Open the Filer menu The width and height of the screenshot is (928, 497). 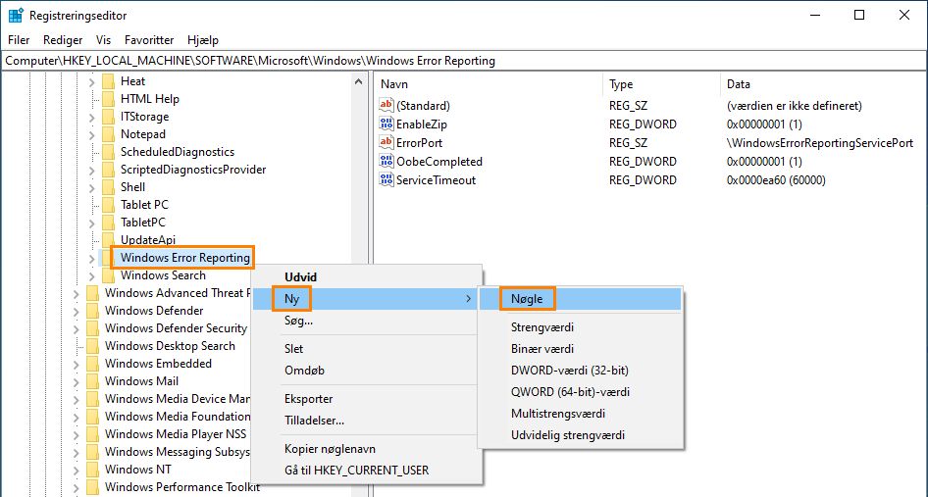[19, 40]
